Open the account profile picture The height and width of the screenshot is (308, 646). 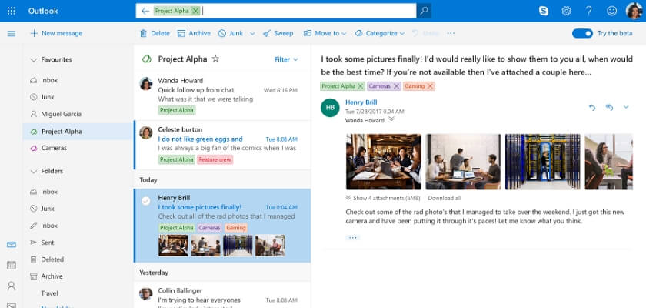point(634,11)
